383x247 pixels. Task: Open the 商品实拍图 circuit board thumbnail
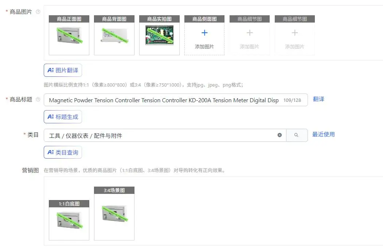(x=160, y=35)
